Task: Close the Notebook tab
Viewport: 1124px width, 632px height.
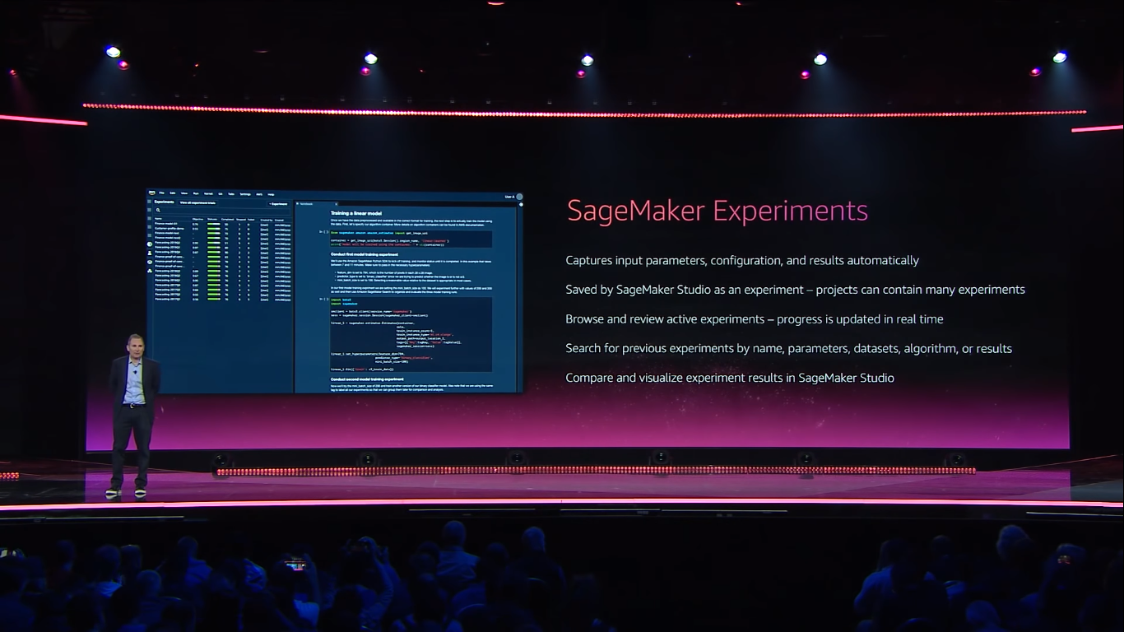Action: click(x=336, y=203)
